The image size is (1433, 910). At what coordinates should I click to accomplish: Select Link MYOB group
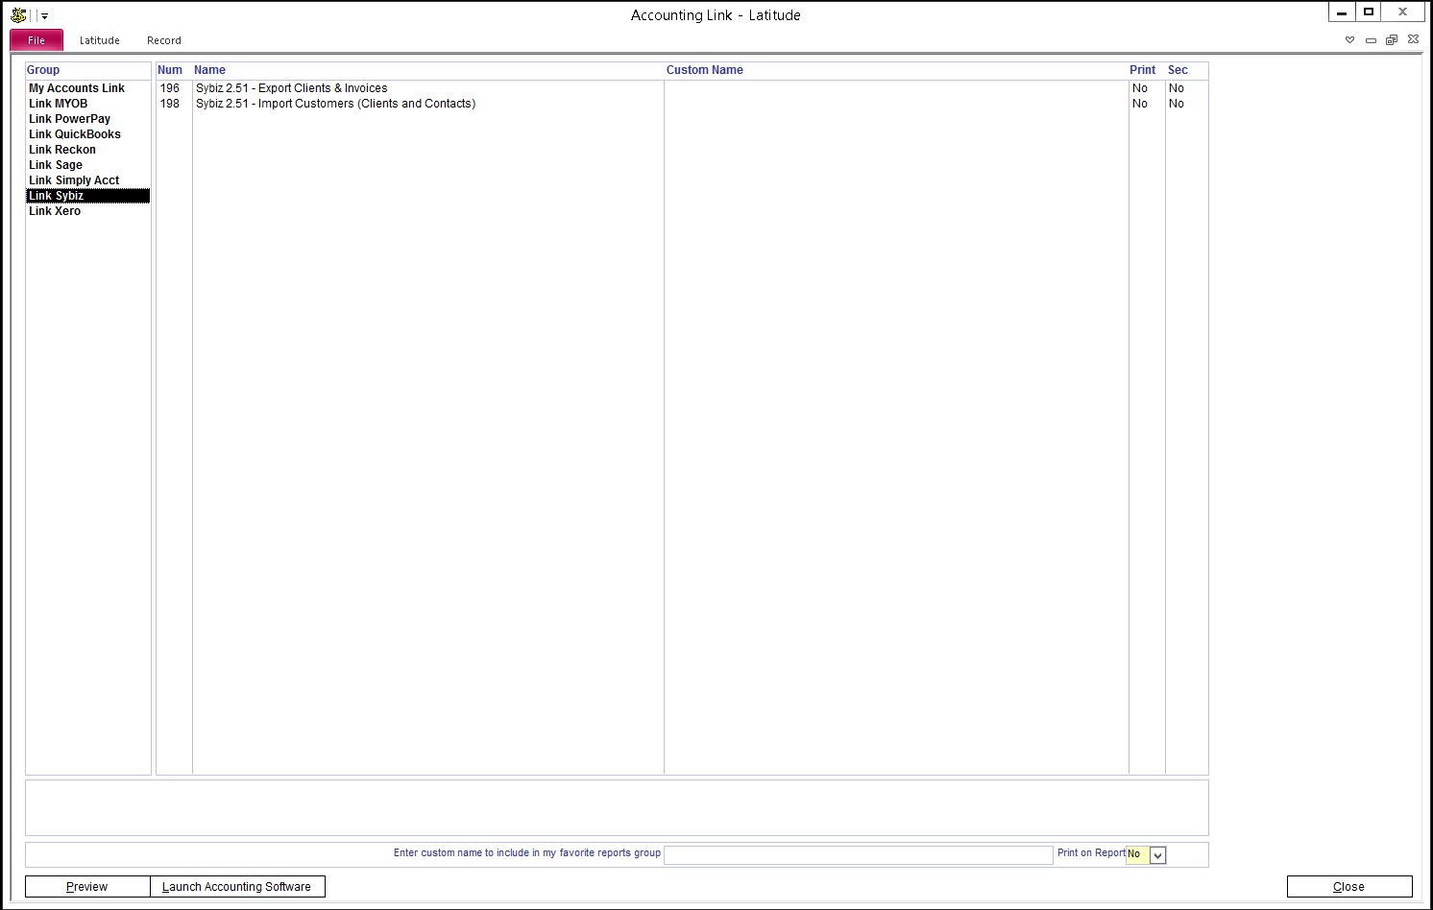coord(87,104)
